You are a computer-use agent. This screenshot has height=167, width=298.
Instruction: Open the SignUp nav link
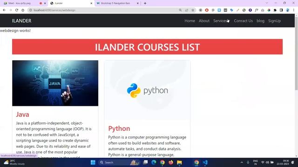pyautogui.click(x=274, y=21)
